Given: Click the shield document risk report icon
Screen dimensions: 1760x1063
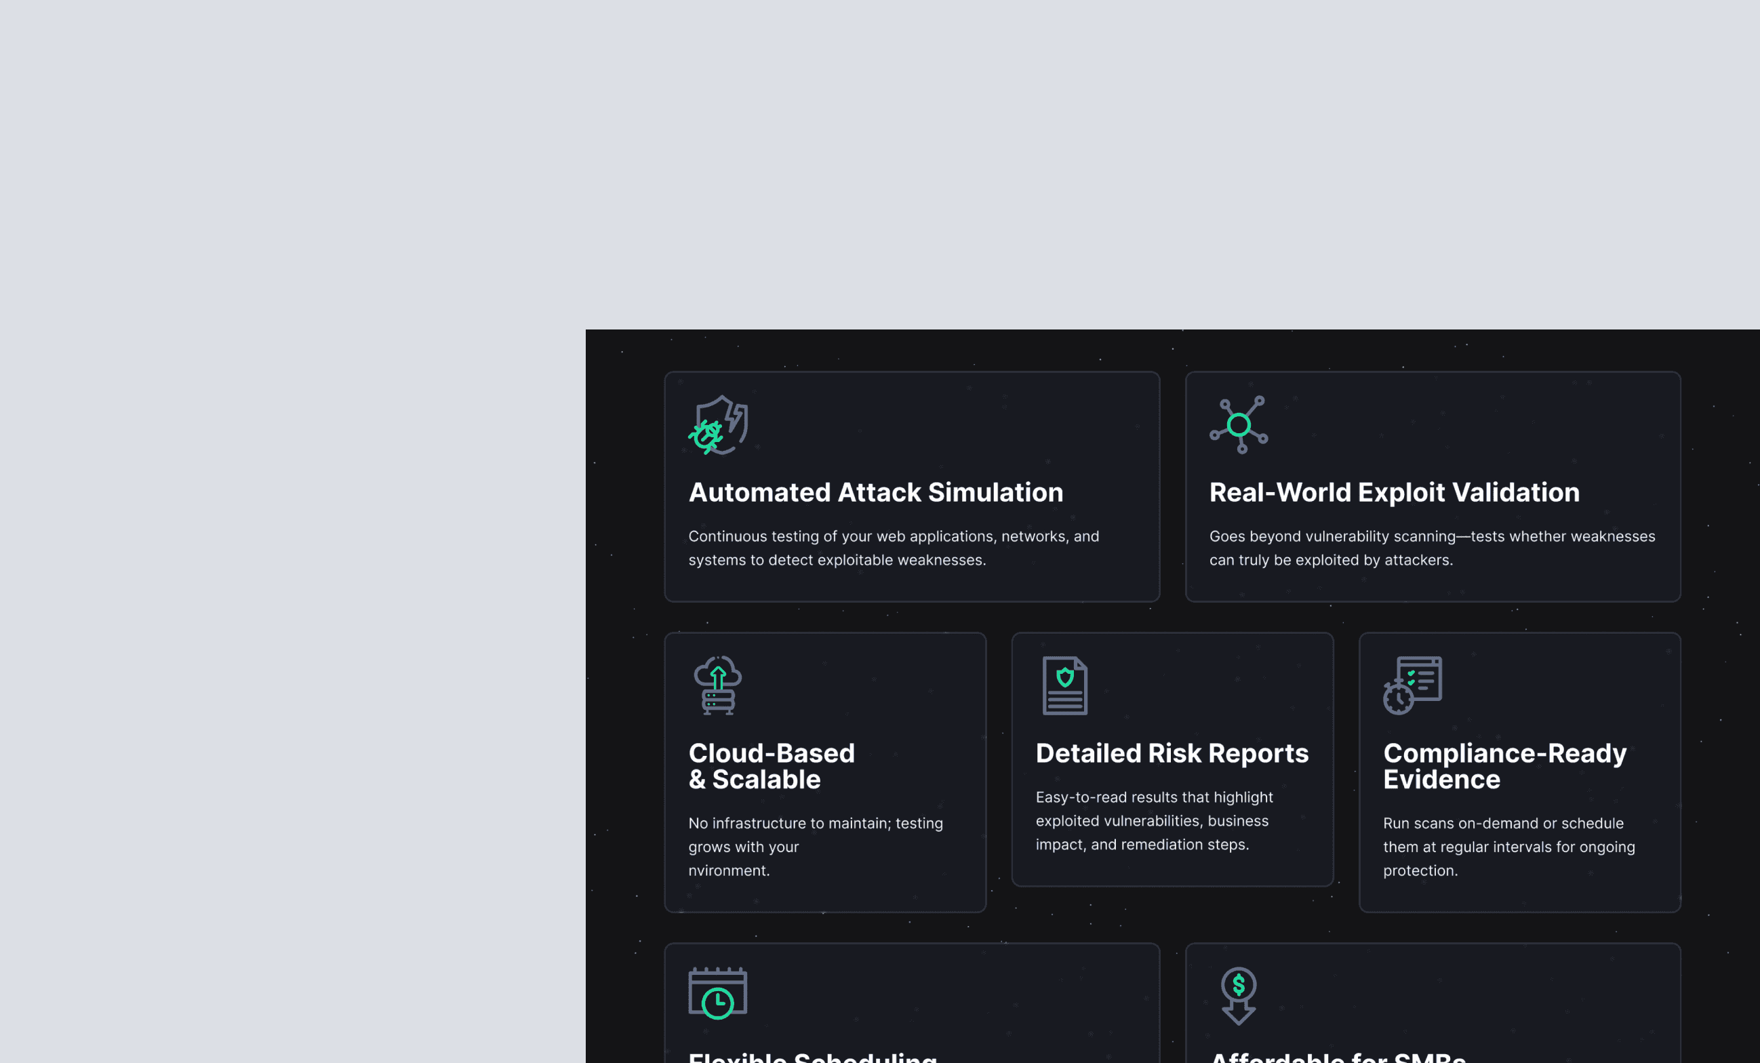Looking at the screenshot, I should tap(1065, 685).
